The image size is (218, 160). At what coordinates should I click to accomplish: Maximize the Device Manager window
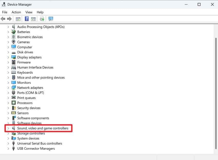(x=199, y=4)
